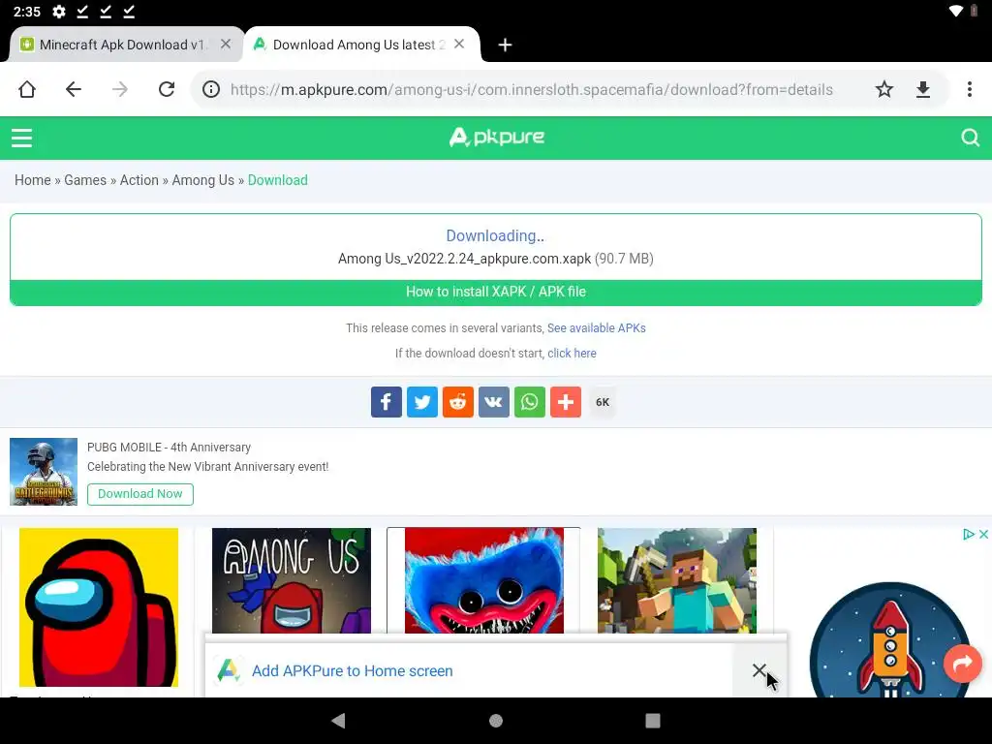
Task: Click the Among Us xapk file name
Action: click(x=464, y=259)
